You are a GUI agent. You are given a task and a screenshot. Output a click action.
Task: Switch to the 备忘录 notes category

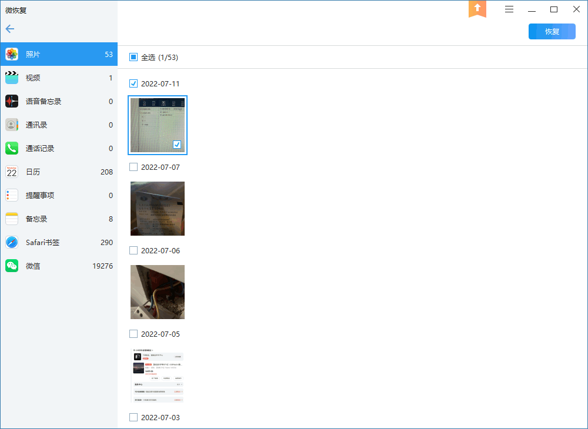pyautogui.click(x=36, y=219)
